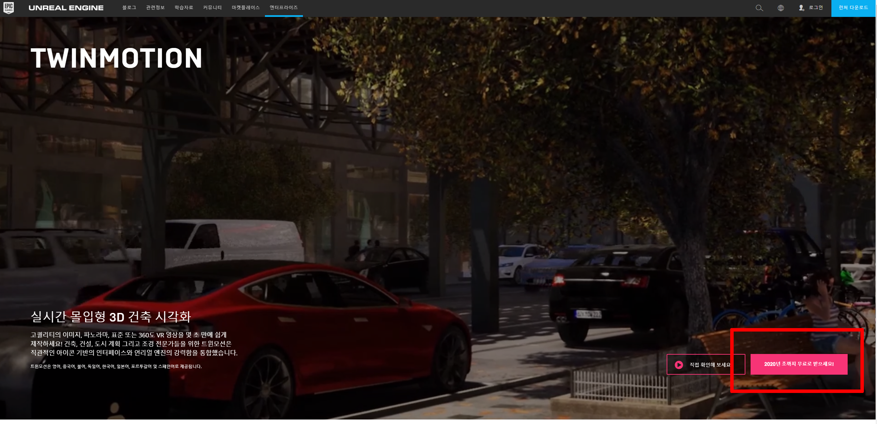Open the 블로그 menu item
The image size is (877, 424).
[x=129, y=8]
